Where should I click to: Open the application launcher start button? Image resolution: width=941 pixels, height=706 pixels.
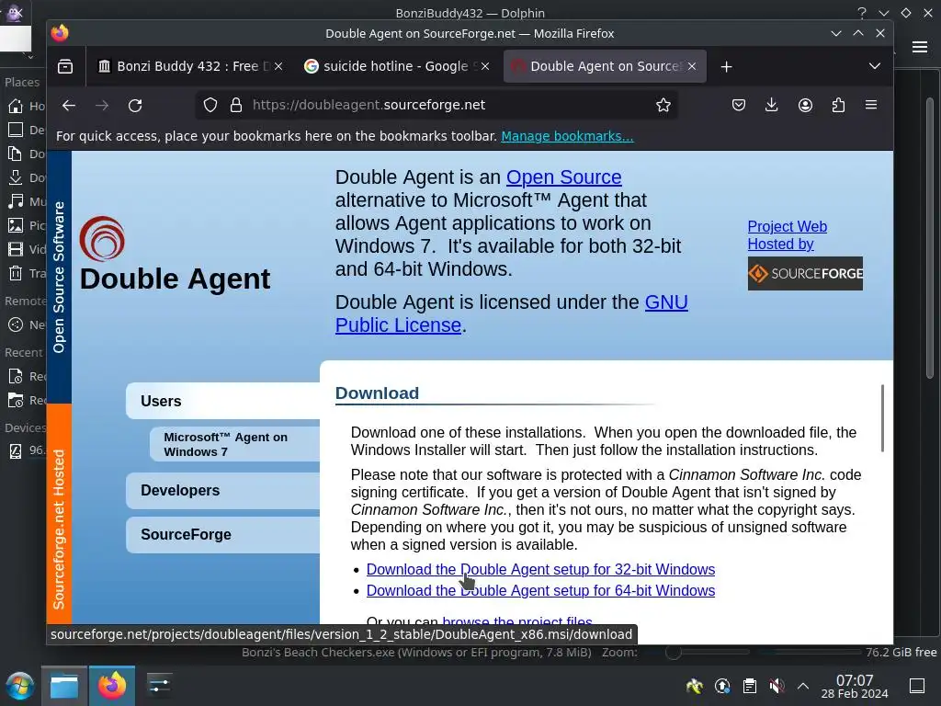pos(20,686)
